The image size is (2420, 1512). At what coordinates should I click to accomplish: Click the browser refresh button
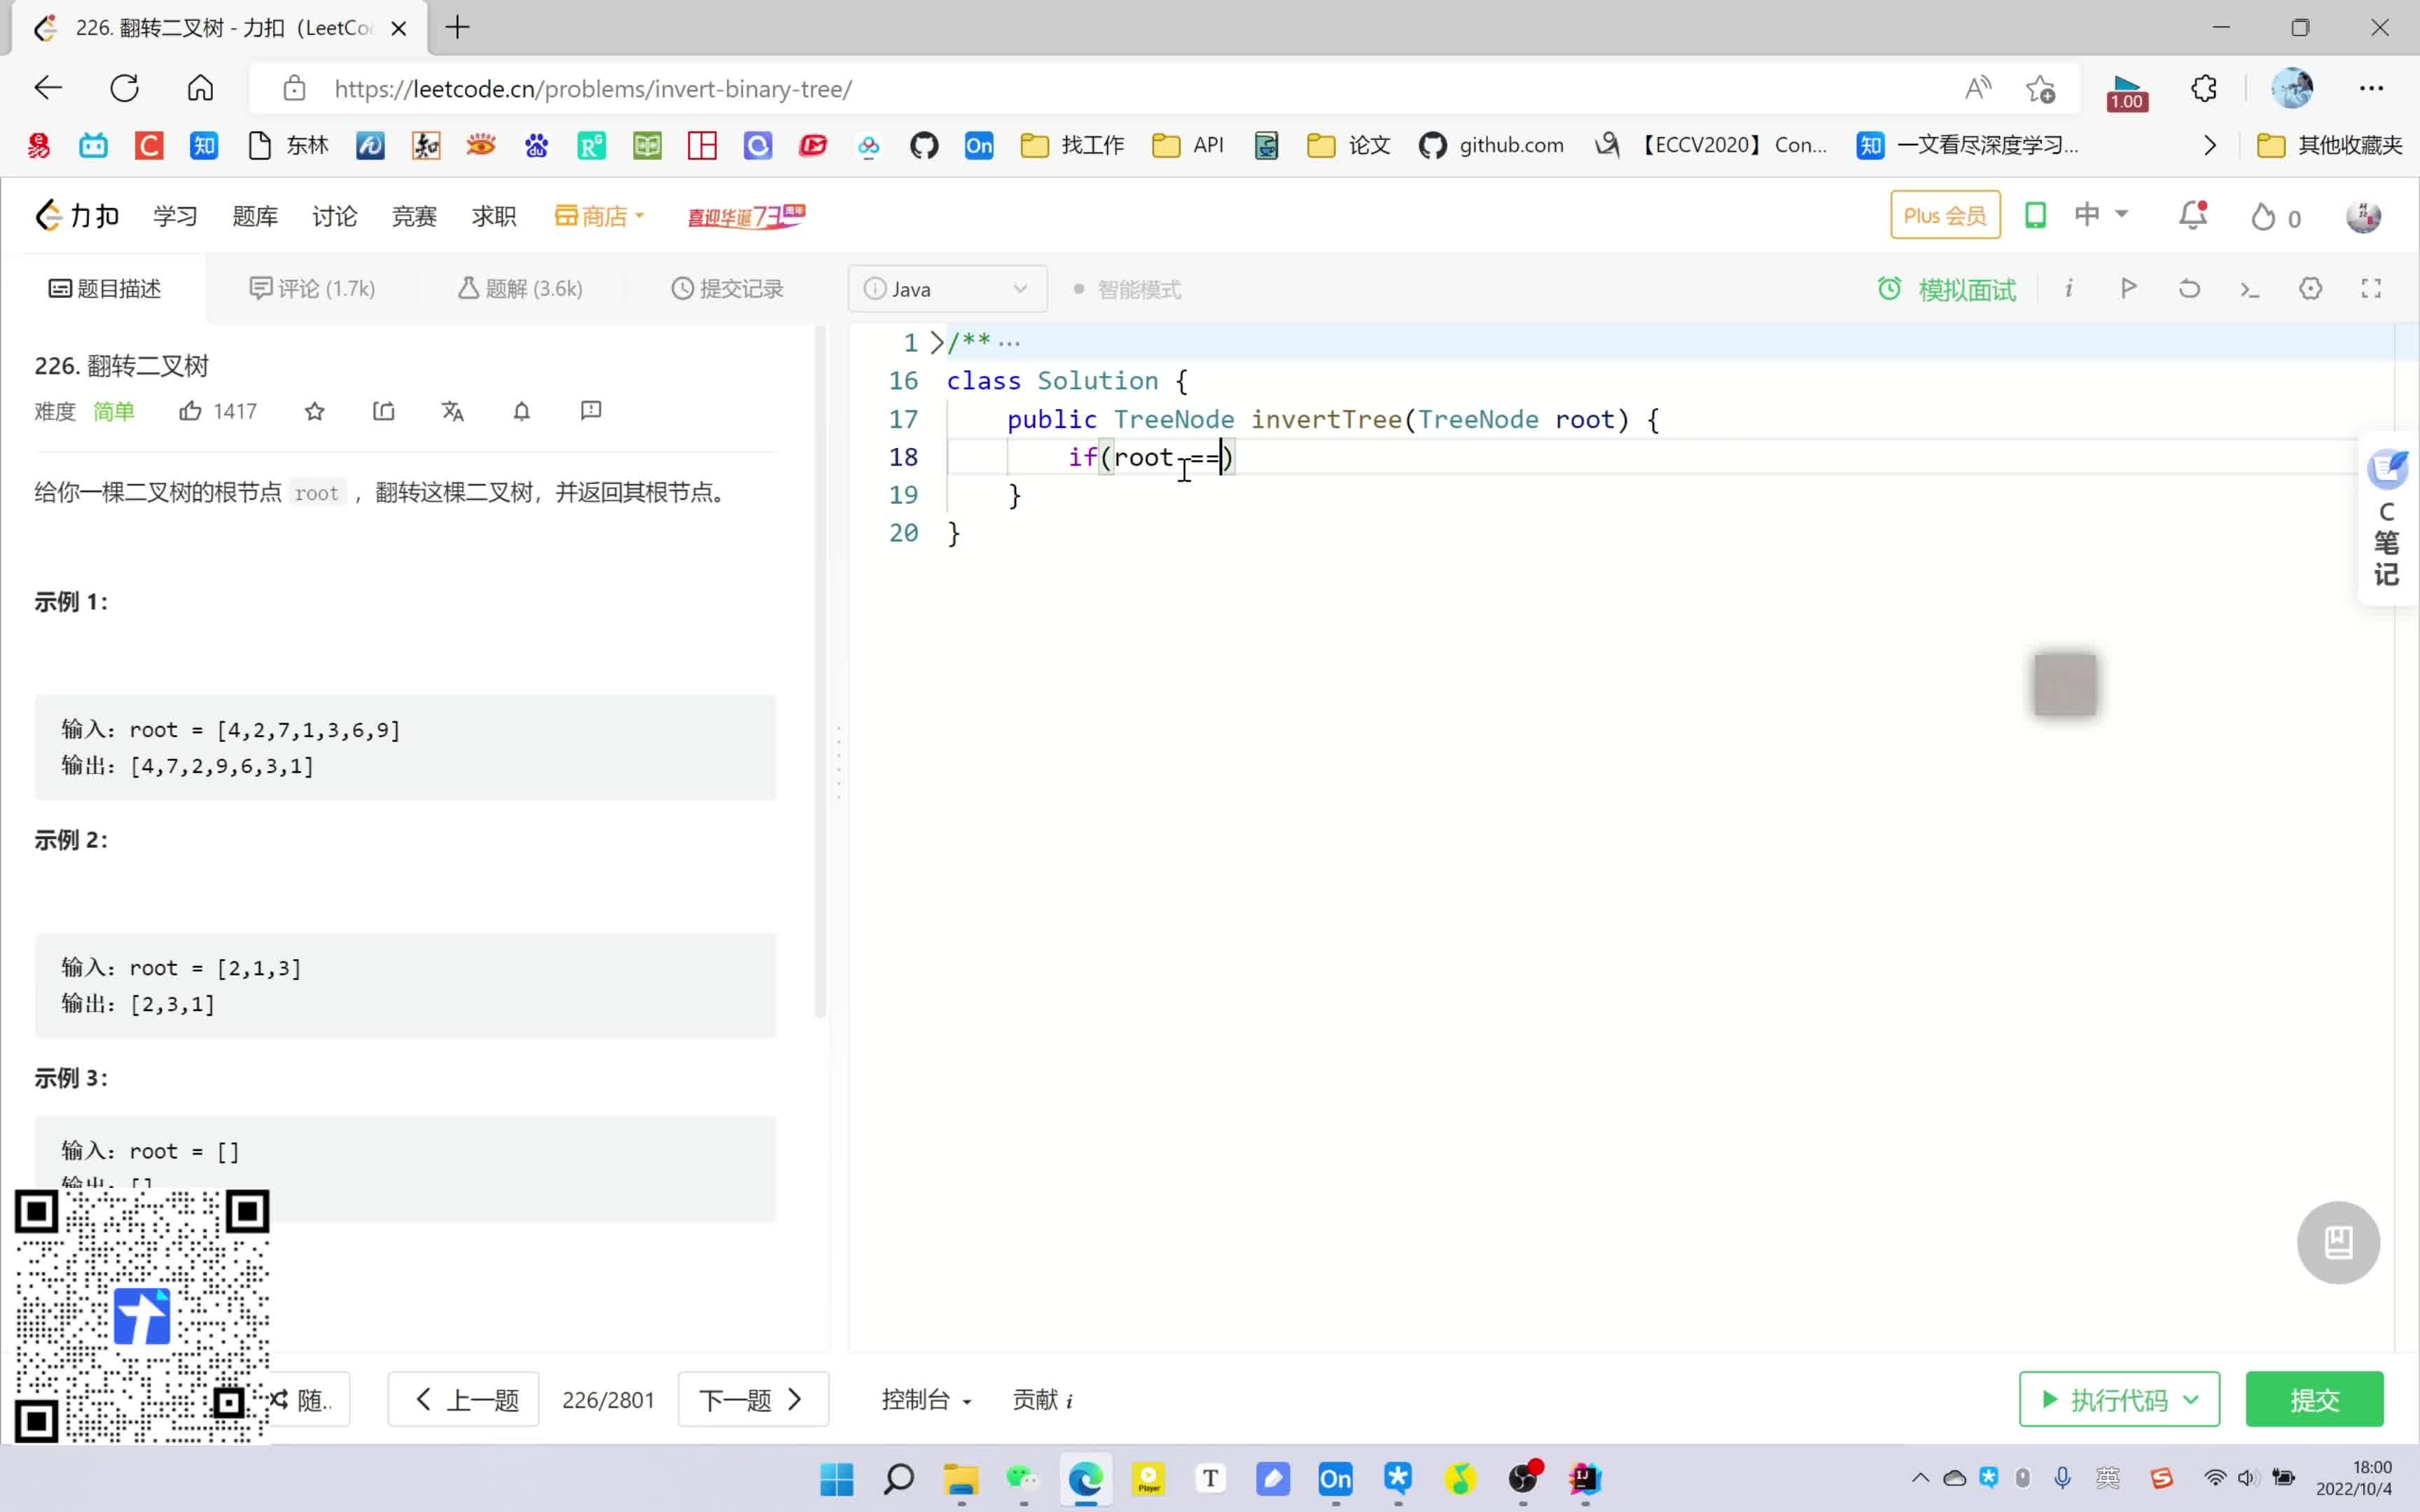tap(124, 88)
